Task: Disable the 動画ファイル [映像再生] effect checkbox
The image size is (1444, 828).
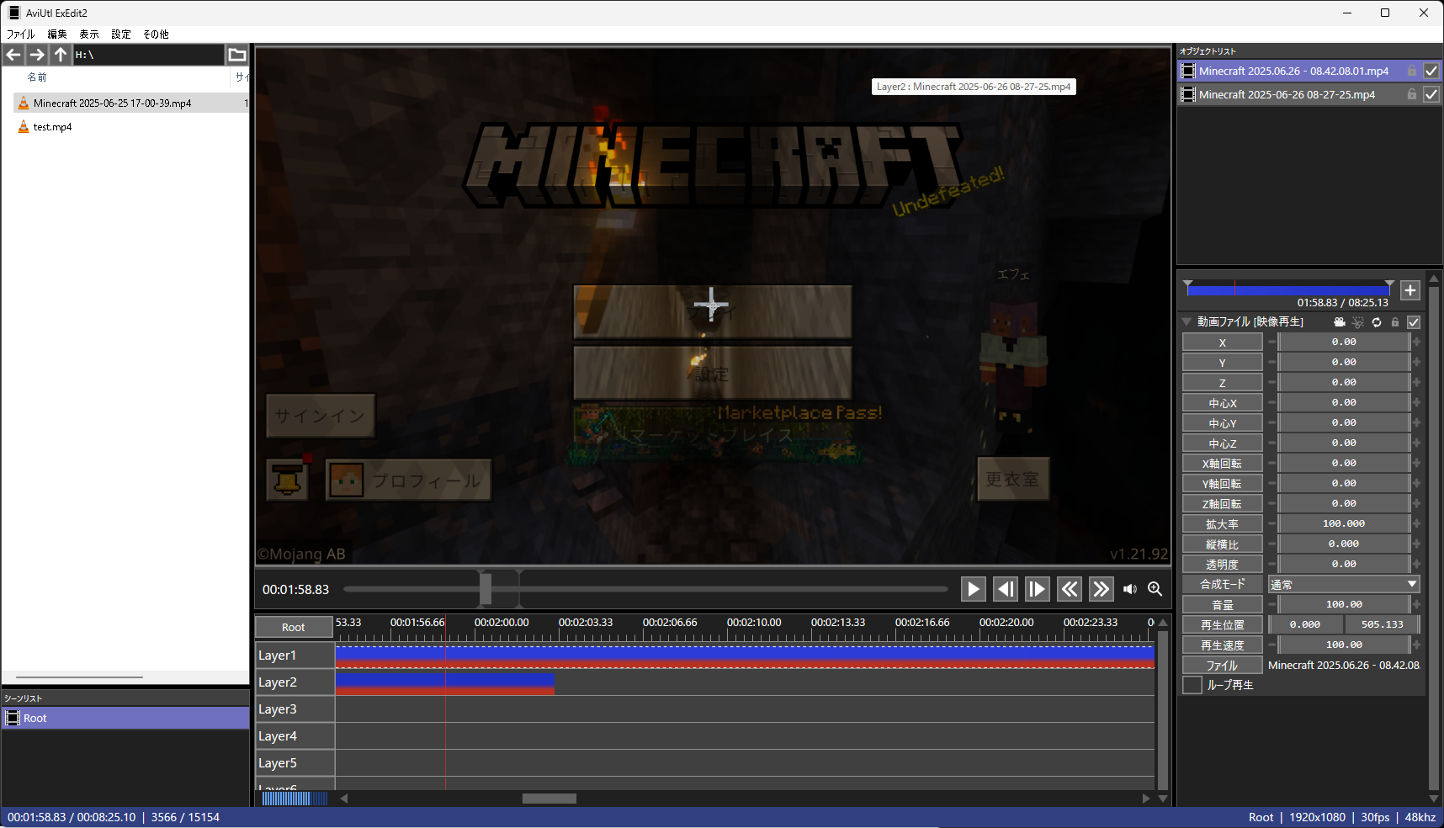Action: (1414, 322)
